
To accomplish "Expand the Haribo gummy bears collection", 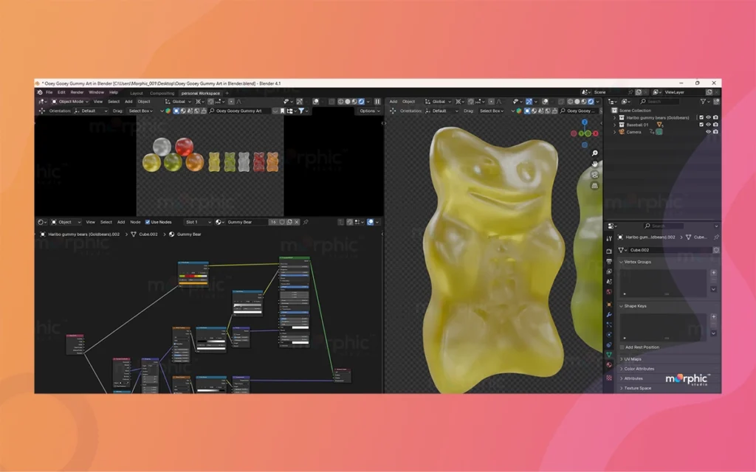I will (x=614, y=117).
